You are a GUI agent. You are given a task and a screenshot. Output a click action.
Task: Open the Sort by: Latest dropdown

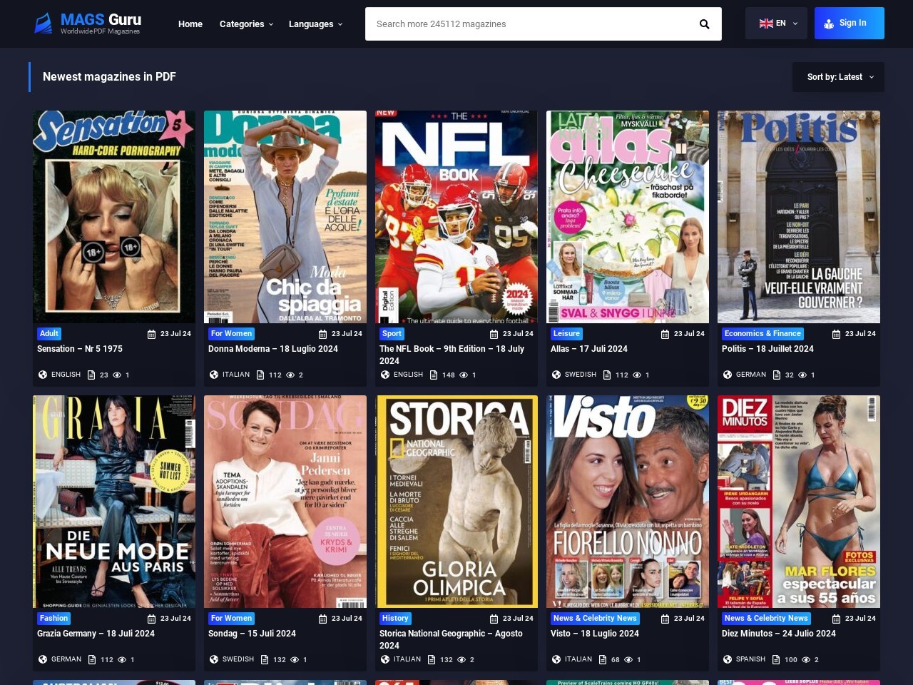point(838,77)
